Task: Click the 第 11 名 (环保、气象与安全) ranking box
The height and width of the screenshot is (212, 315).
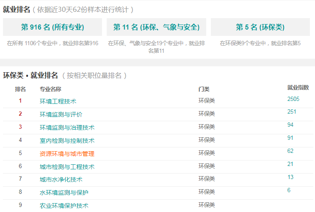Action: [156, 27]
